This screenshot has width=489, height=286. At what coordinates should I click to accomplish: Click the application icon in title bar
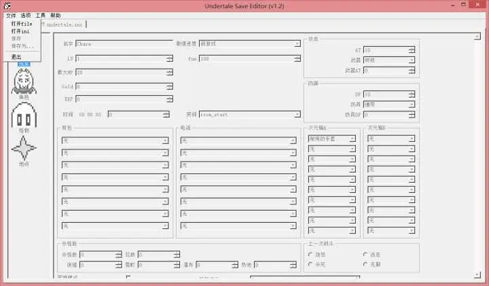[x=6, y=5]
